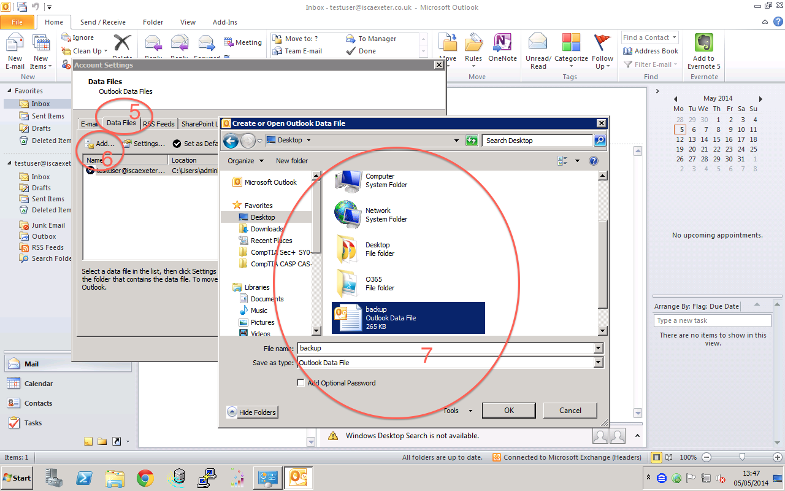Screen dimensions: 785x491
Task: Click the Help question mark in dialog
Action: tap(593, 161)
